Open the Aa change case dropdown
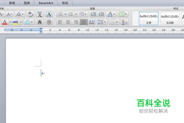Viewport: 184px width, 123px height. (x=20, y=15)
